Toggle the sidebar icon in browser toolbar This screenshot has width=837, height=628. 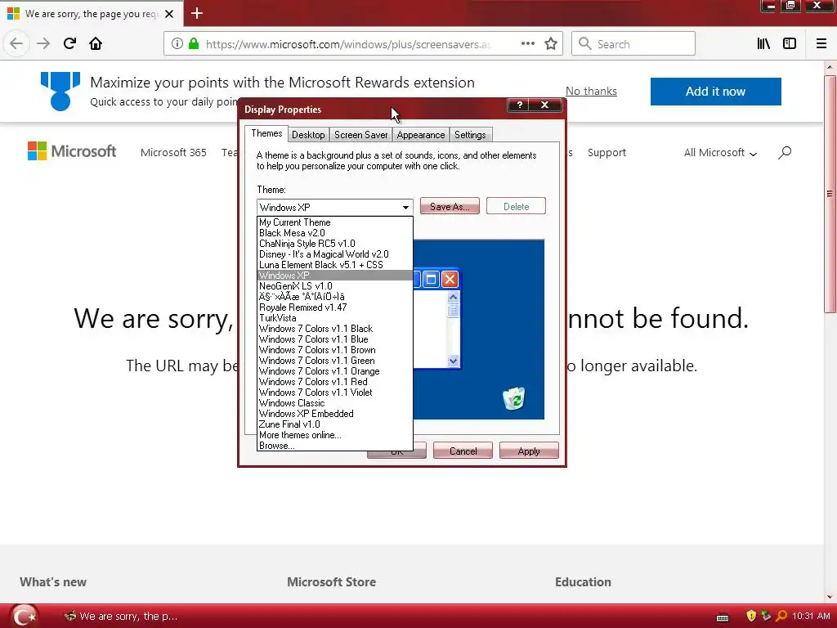coord(790,44)
